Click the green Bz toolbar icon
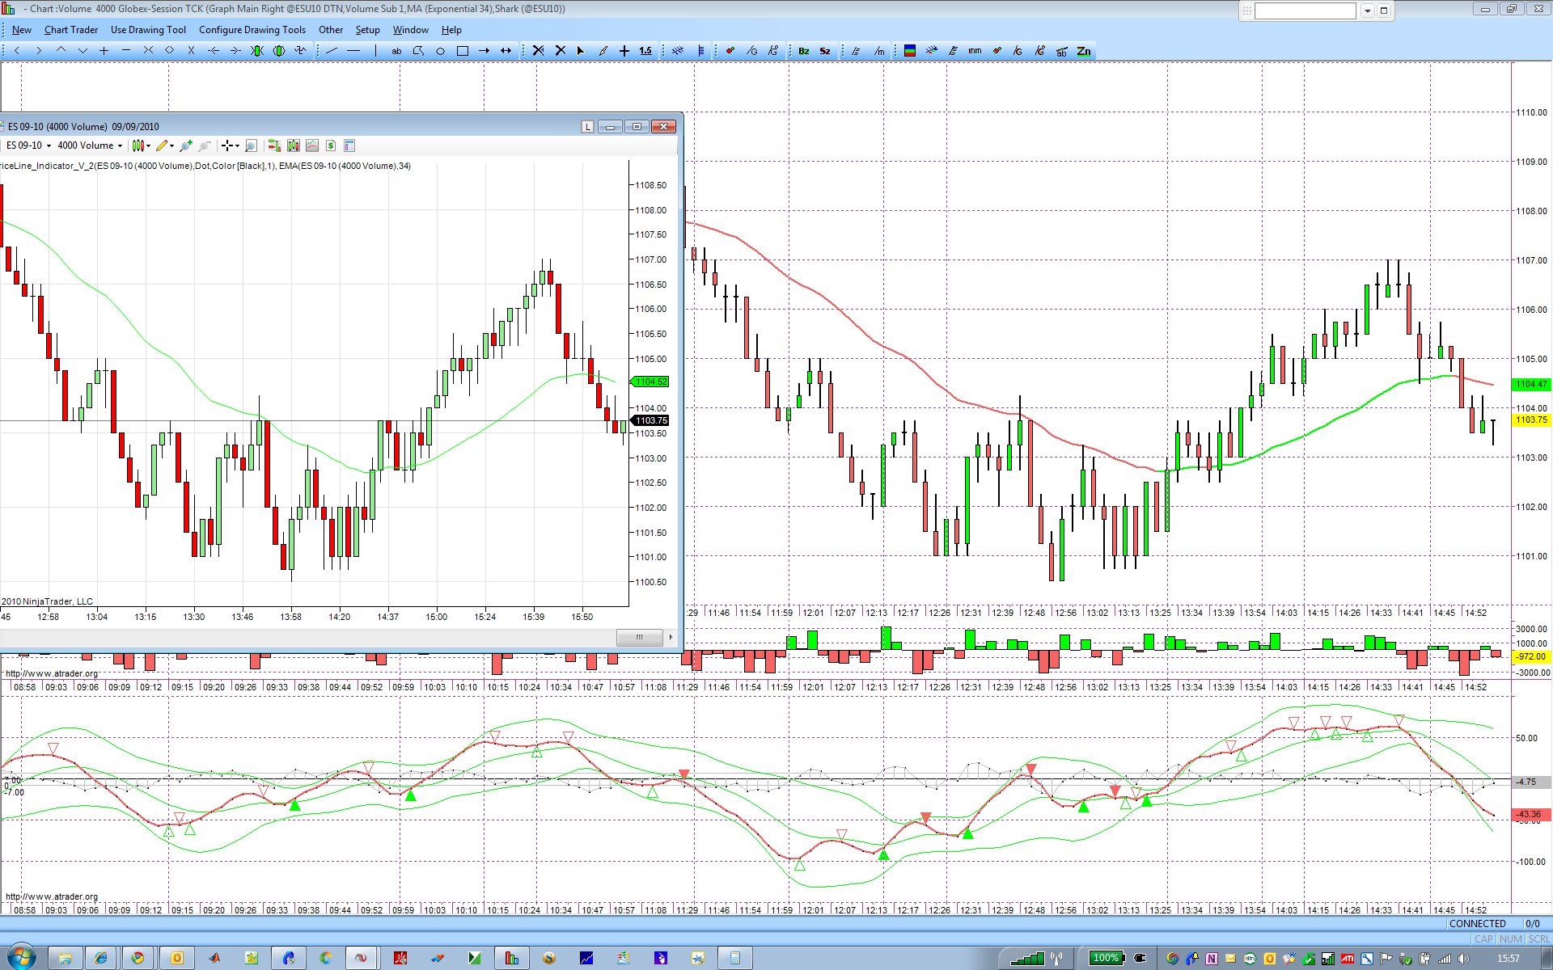 coord(803,51)
